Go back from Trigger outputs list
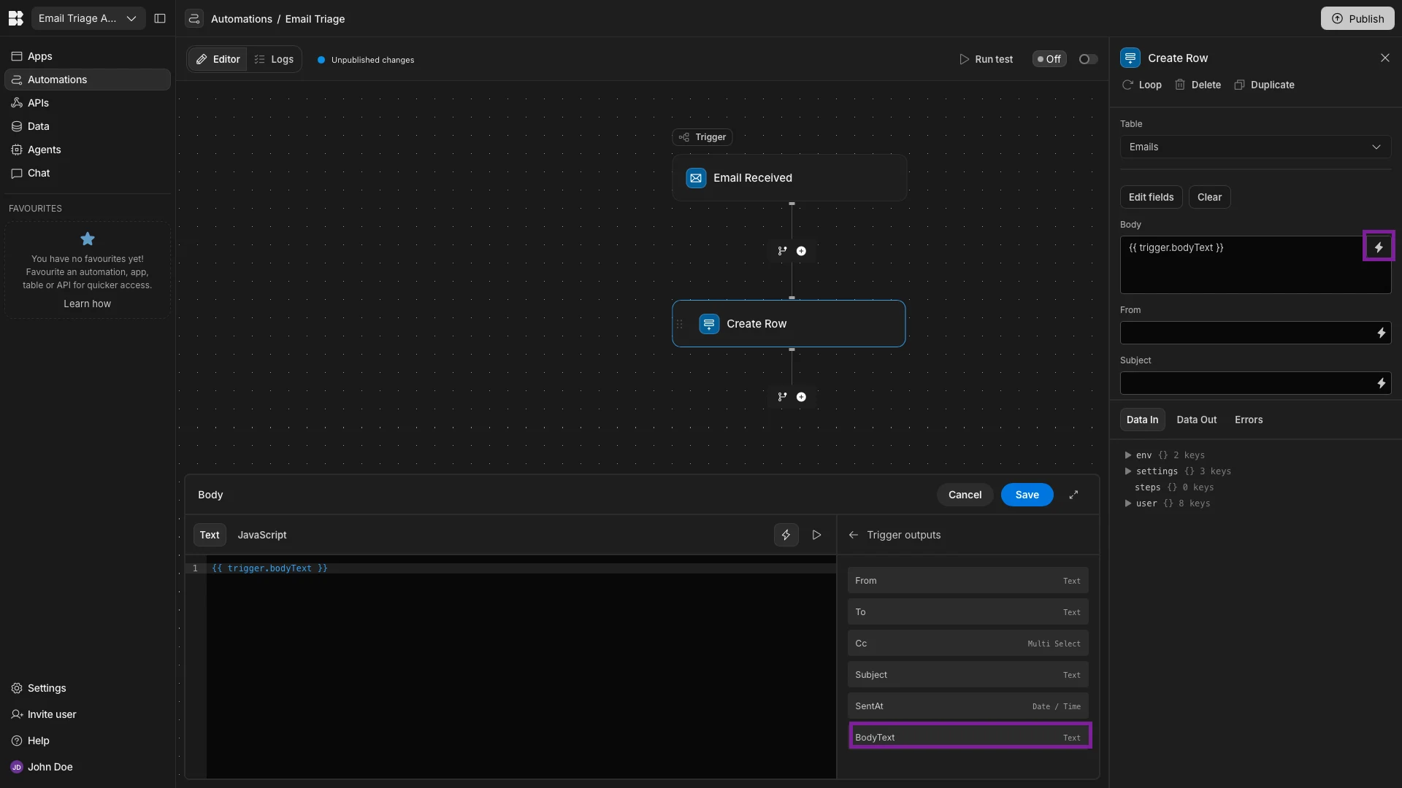Viewport: 1402px width, 788px height. (x=853, y=535)
